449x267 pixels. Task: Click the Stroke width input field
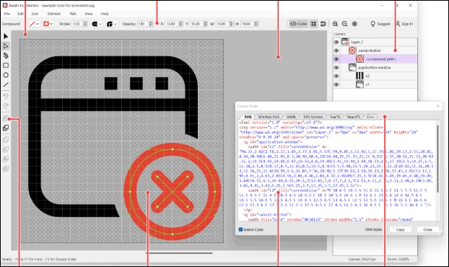coord(77,24)
